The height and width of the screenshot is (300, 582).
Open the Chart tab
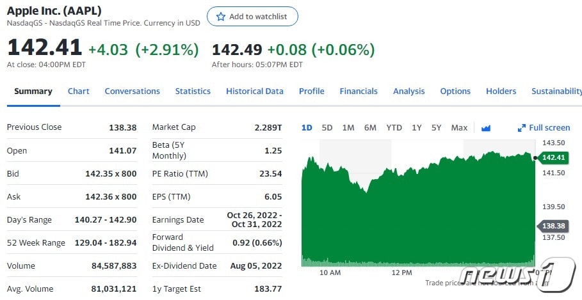click(79, 91)
